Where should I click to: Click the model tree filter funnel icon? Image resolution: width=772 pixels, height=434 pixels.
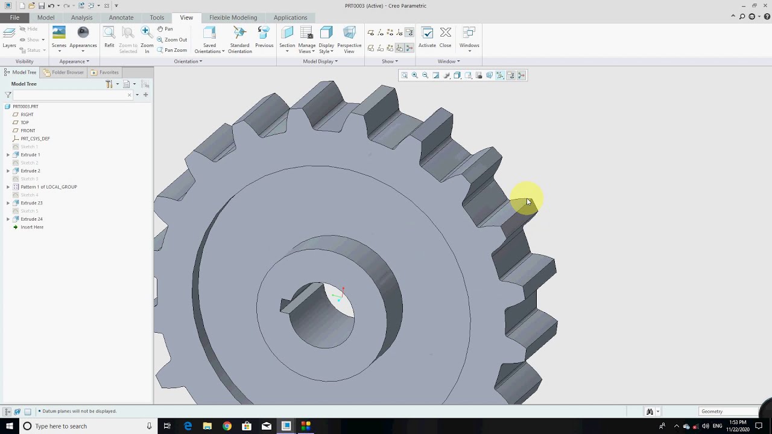(x=8, y=95)
